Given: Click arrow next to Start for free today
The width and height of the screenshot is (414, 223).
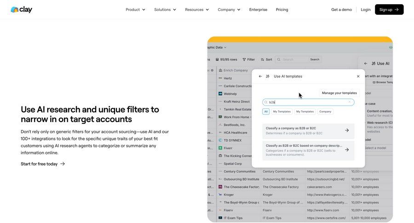Looking at the screenshot, I should [63, 164].
